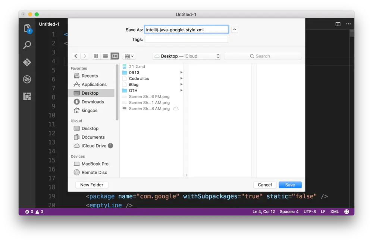
Task: Open the Debug view in the sidebar
Action: [26, 79]
